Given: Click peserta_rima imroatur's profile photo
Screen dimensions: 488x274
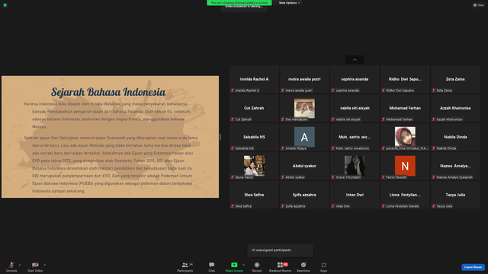Looking at the screenshot, I should pos(405,136).
